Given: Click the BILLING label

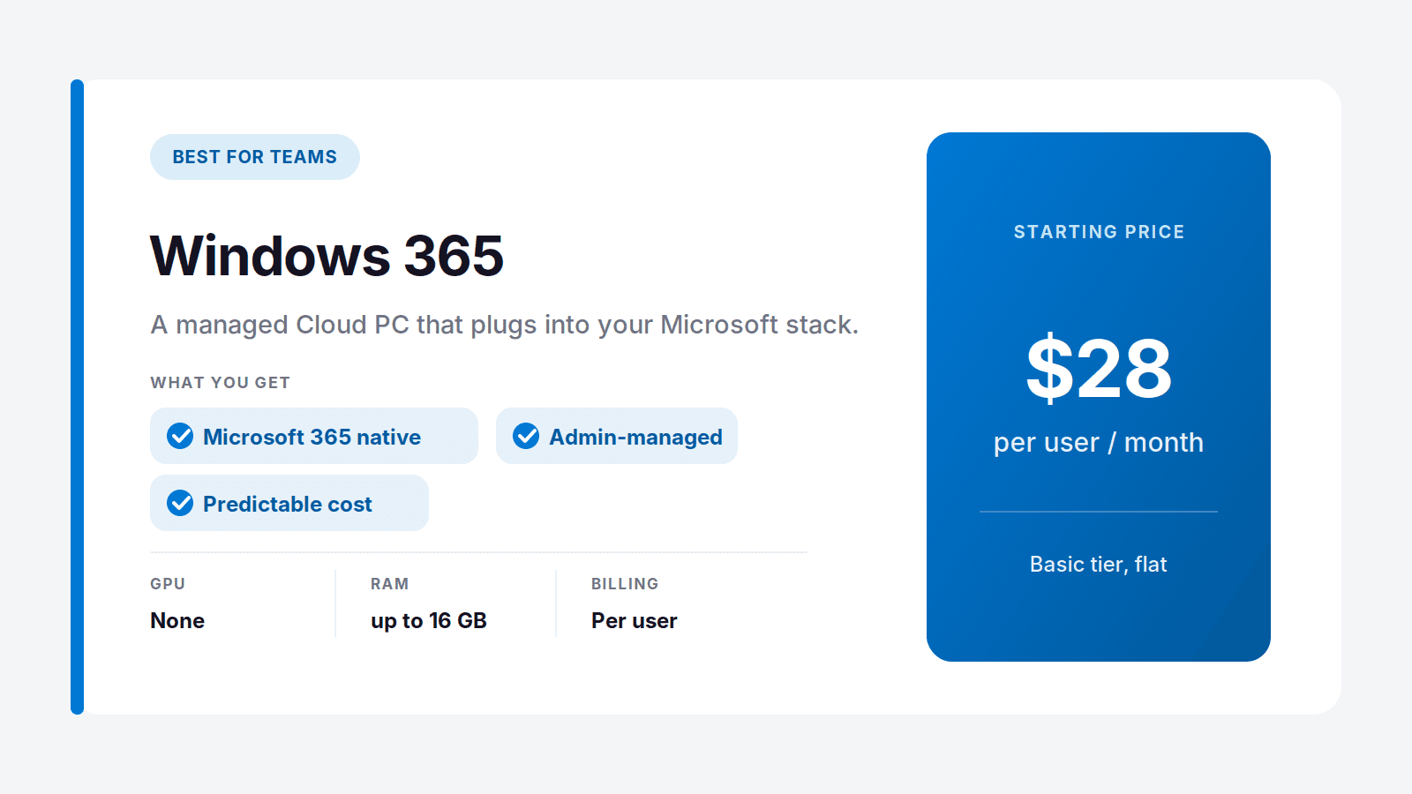Looking at the screenshot, I should pyautogui.click(x=625, y=584).
